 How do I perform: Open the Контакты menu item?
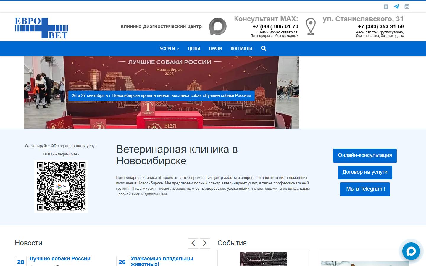[x=241, y=48]
